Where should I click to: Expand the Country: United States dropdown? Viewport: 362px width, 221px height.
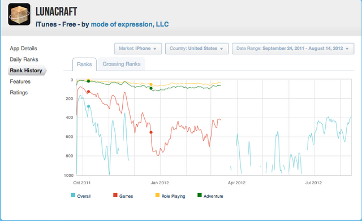197,49
